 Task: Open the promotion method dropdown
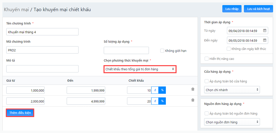pos(140,69)
